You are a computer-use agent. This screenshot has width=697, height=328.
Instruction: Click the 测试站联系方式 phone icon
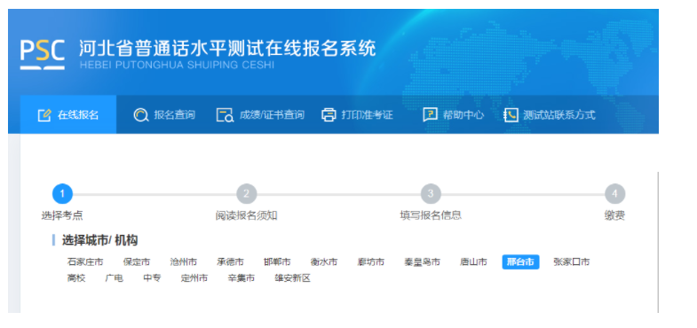tap(511, 115)
